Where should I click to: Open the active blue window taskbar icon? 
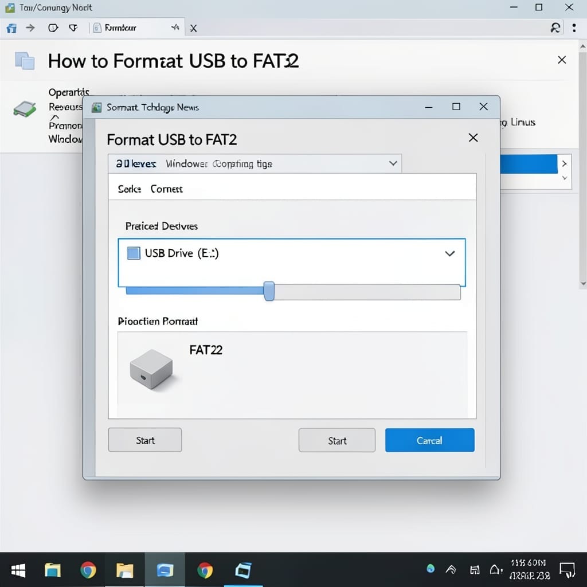click(165, 570)
